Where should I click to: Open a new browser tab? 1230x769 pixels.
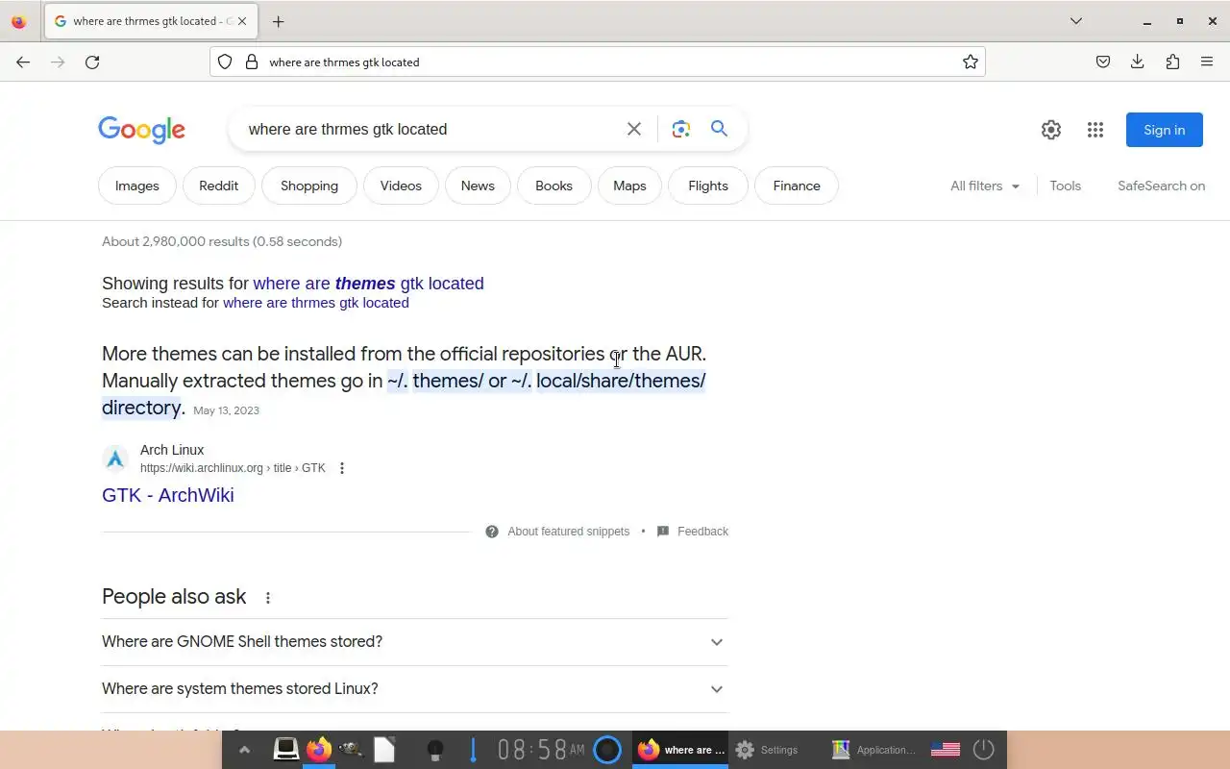pos(278,21)
